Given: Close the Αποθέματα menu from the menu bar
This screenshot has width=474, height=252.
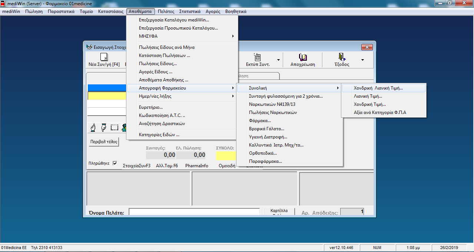Looking at the screenshot, I should [141, 11].
